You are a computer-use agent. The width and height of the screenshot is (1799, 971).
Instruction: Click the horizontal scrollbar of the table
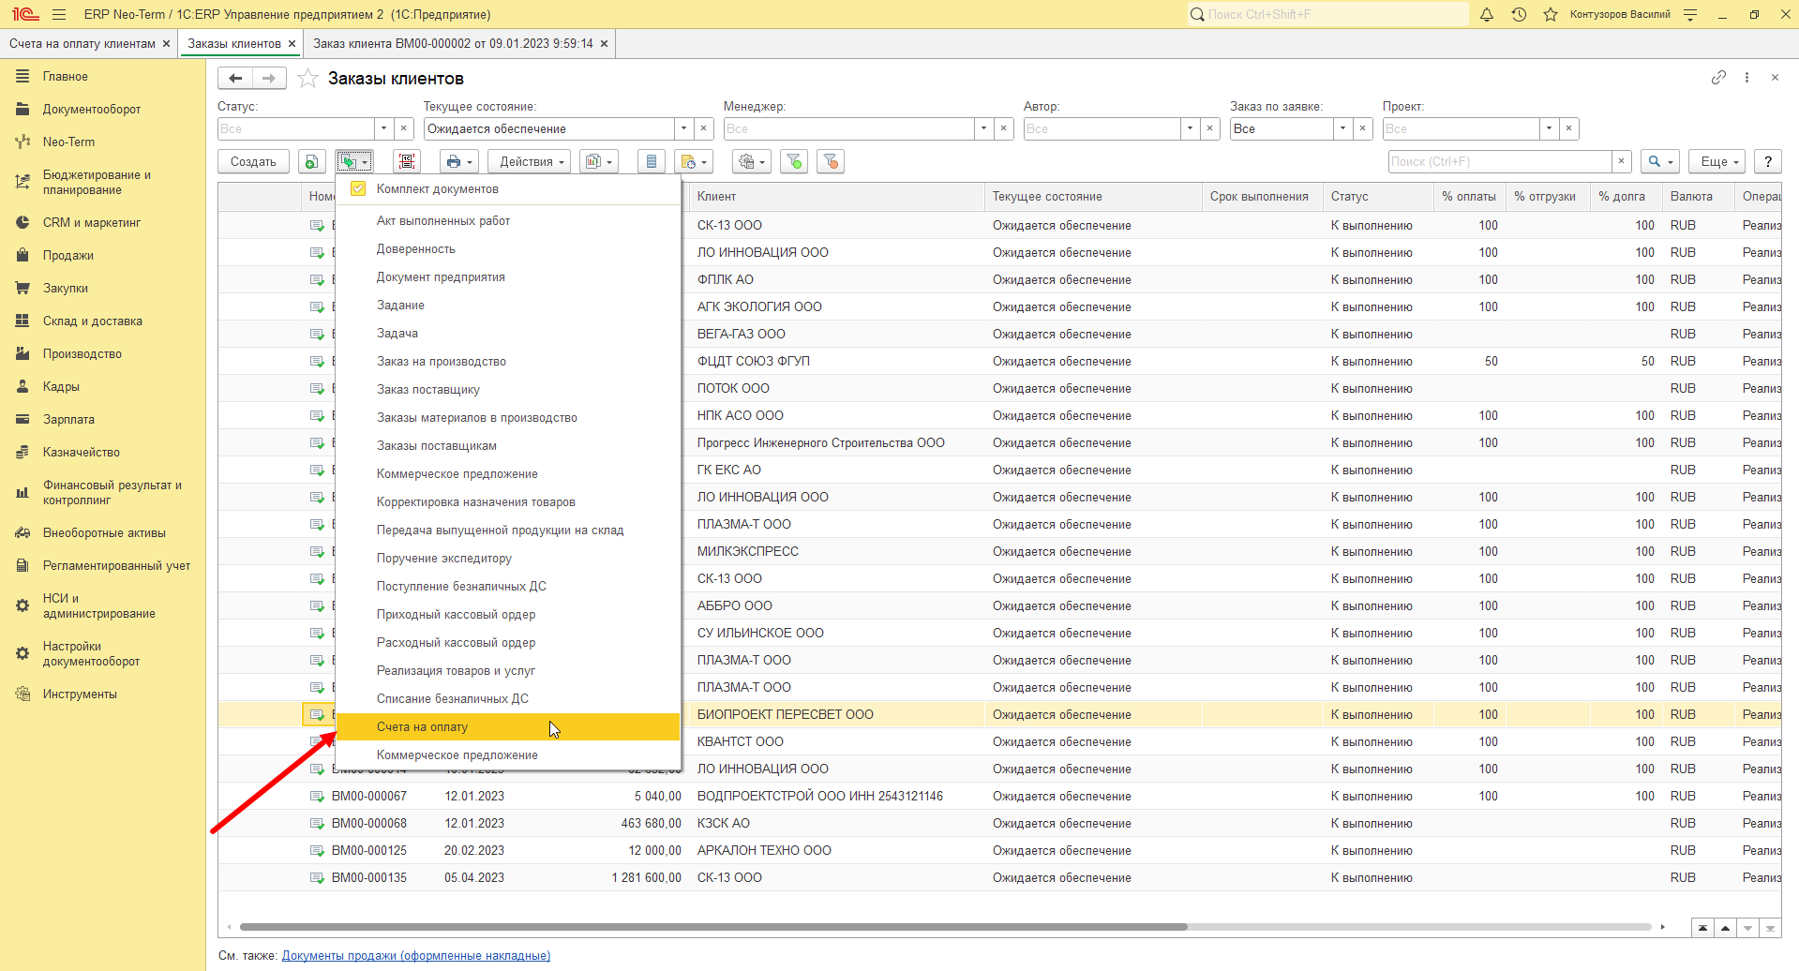tap(713, 927)
